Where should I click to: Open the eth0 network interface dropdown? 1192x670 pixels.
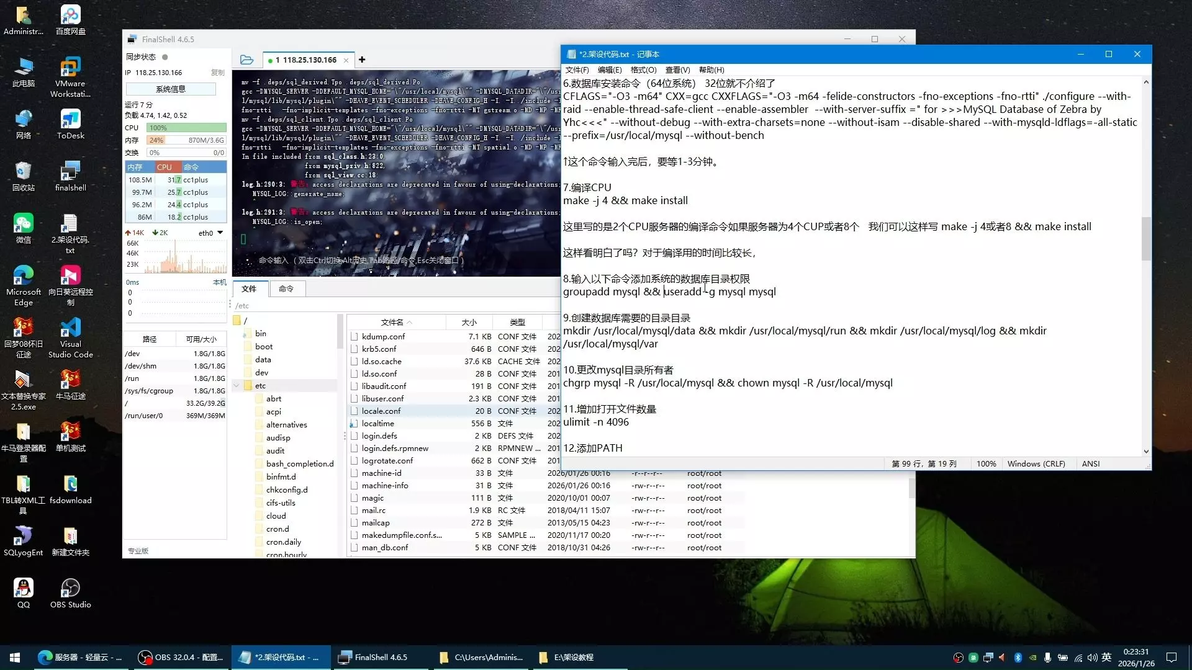[x=220, y=233]
